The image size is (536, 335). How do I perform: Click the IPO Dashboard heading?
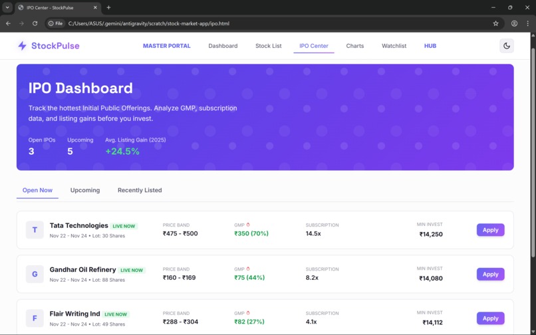80,88
